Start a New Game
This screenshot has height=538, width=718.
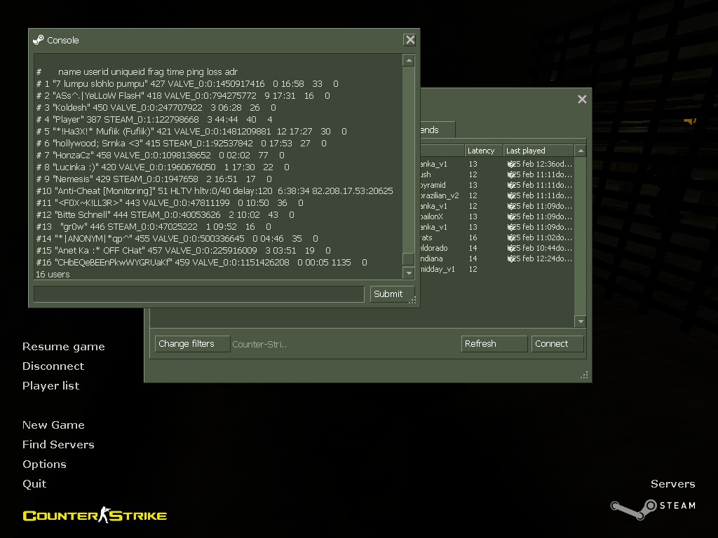(x=53, y=425)
